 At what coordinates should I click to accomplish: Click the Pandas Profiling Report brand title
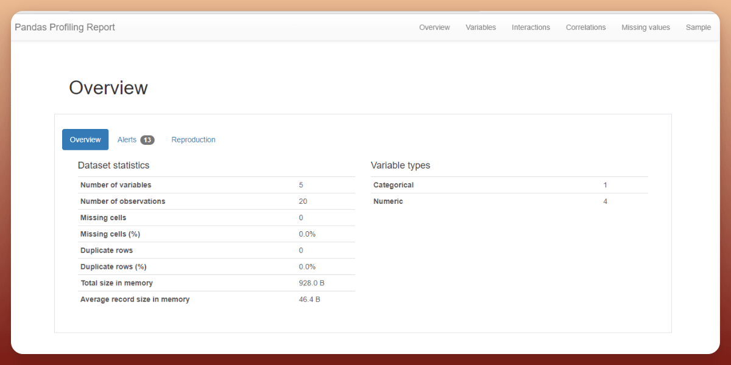point(65,27)
